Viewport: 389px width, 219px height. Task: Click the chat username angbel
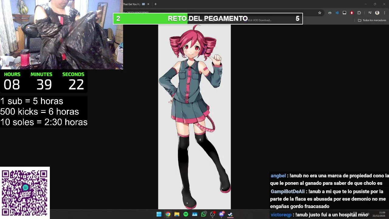[278, 176]
